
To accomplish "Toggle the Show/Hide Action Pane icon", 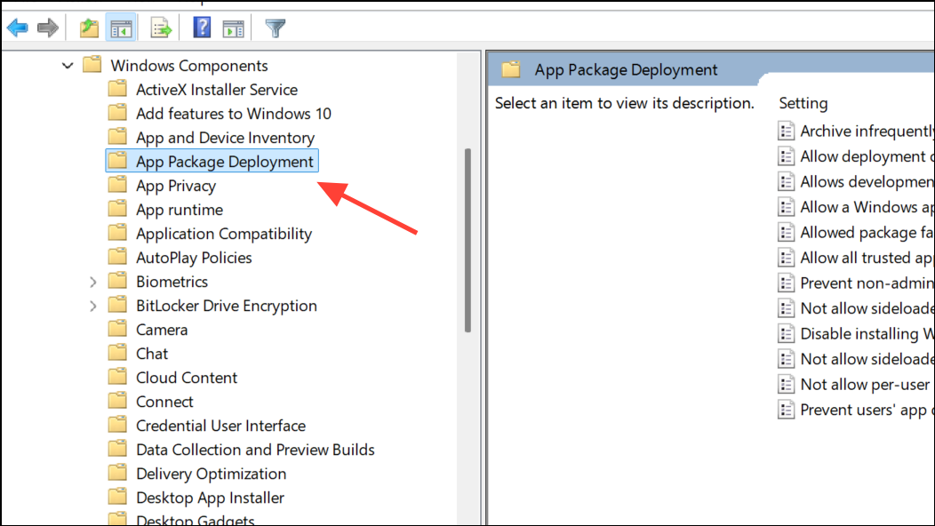I will [x=234, y=27].
